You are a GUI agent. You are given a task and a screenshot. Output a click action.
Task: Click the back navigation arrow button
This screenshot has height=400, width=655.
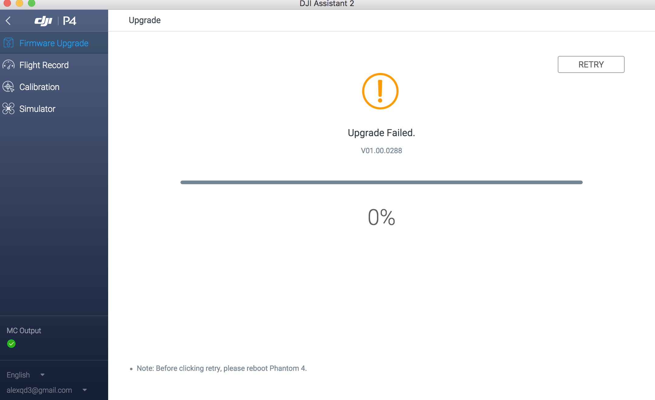coord(9,20)
